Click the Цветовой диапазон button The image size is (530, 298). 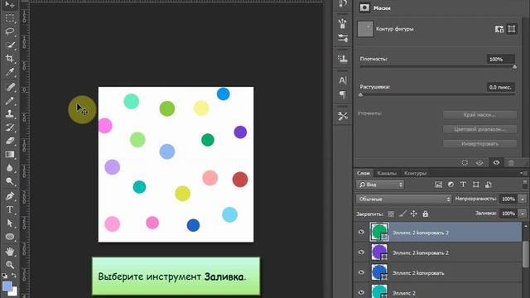tap(479, 129)
